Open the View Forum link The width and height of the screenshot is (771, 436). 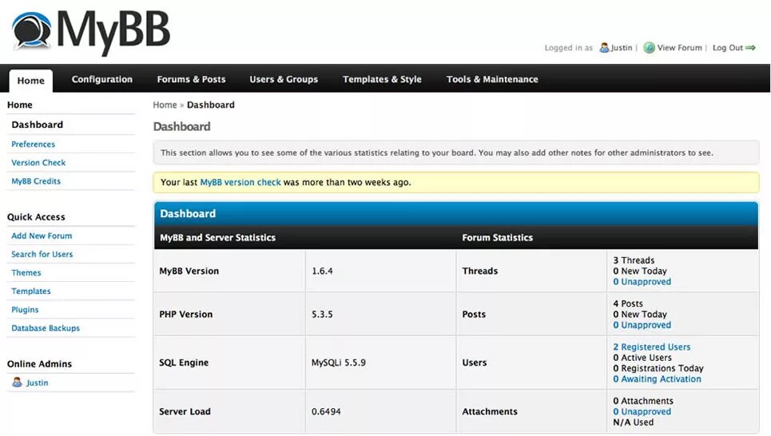coord(680,48)
